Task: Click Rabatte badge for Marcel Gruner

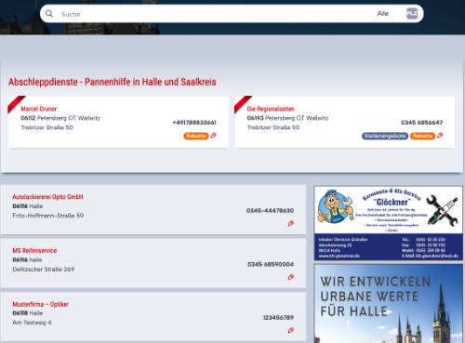Action: coord(196,136)
